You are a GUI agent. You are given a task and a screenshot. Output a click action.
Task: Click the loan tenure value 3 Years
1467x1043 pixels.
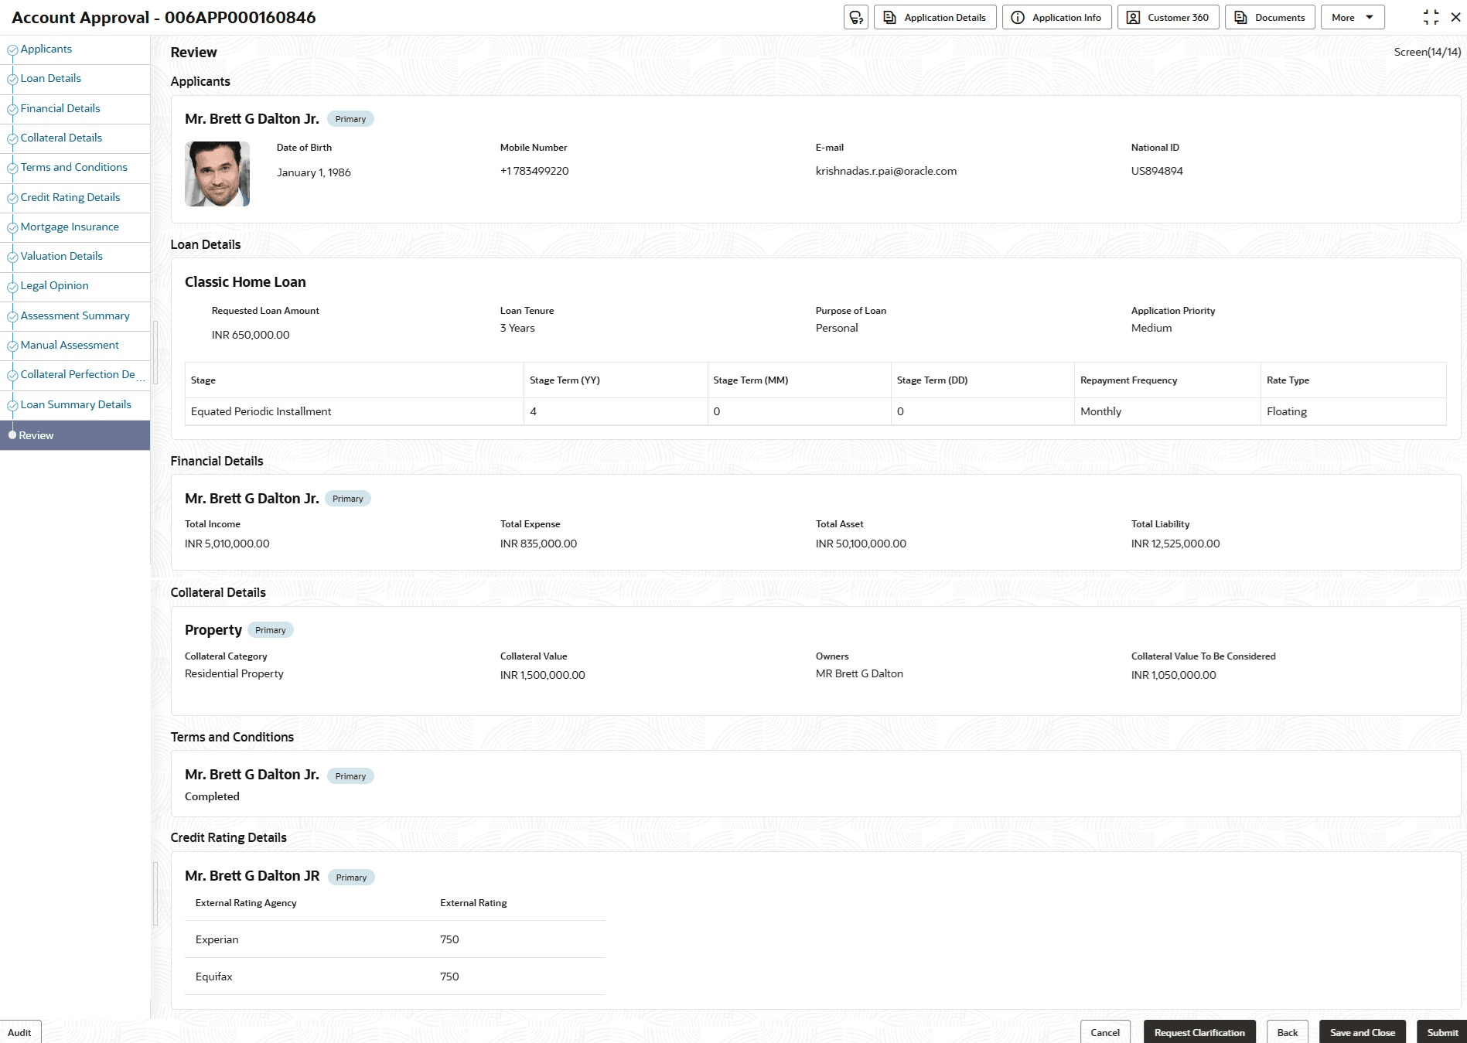(517, 328)
